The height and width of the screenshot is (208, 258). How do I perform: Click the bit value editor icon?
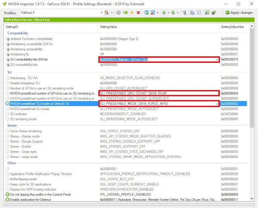pos(199,12)
